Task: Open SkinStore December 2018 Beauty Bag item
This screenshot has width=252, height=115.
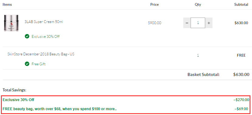Action: [x=41, y=54]
